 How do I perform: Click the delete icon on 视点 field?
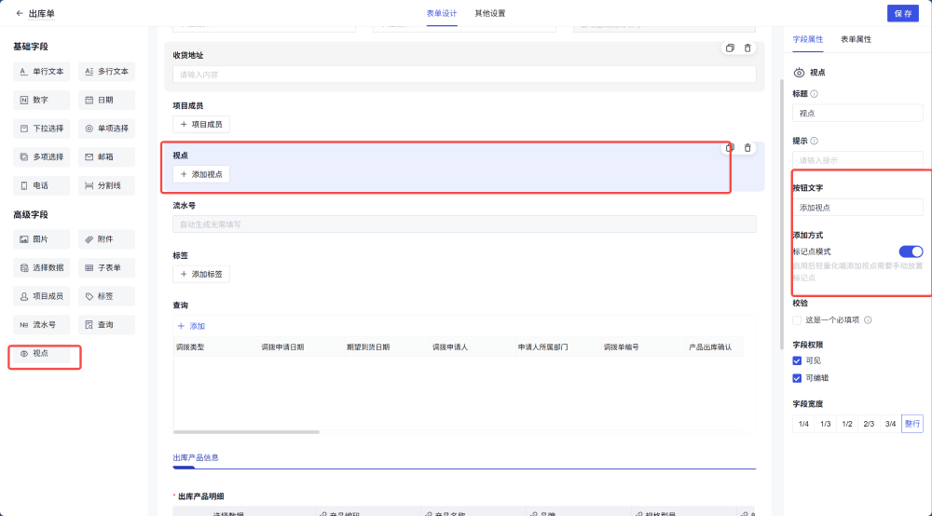[747, 148]
